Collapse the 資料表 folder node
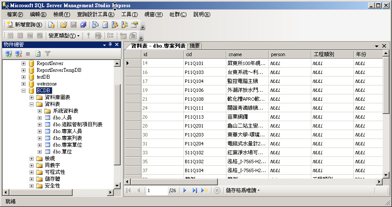This screenshot has width=392, height=207. pyautogui.click(x=31, y=104)
